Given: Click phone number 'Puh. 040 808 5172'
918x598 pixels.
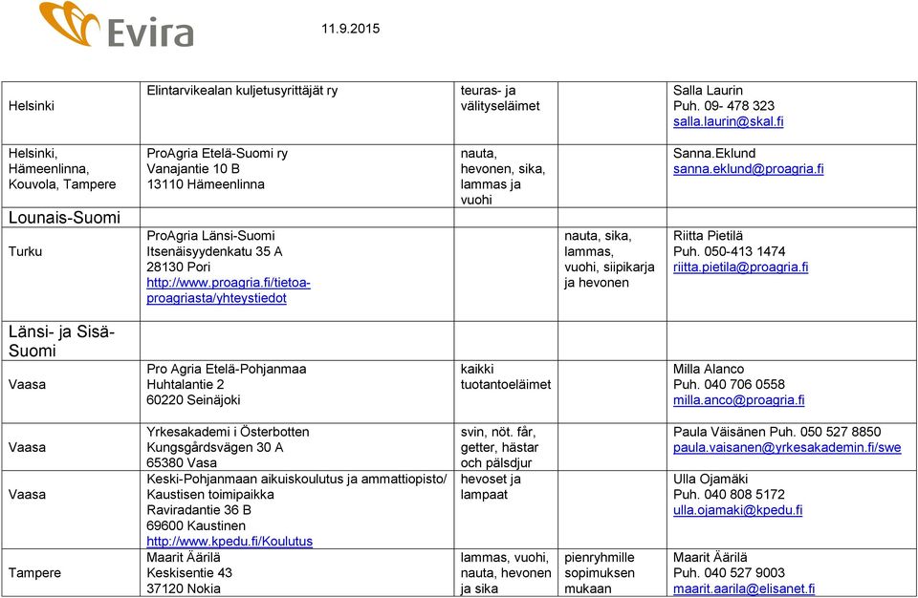Looking at the screenshot, I should point(729,495).
